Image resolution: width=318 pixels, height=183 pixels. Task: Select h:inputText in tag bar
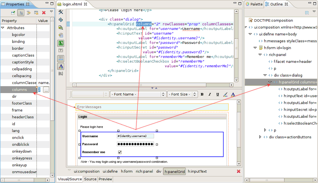coord(197,171)
